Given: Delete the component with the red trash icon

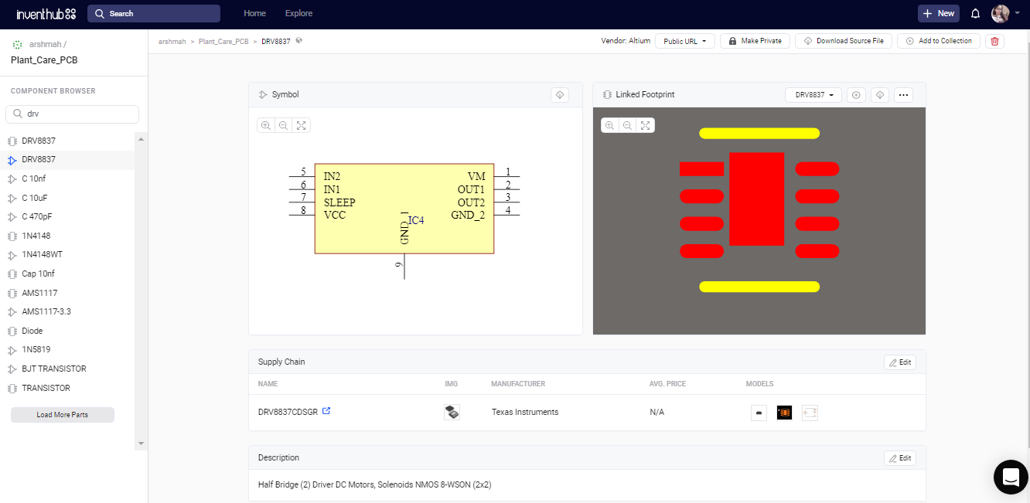Looking at the screenshot, I should [x=994, y=41].
